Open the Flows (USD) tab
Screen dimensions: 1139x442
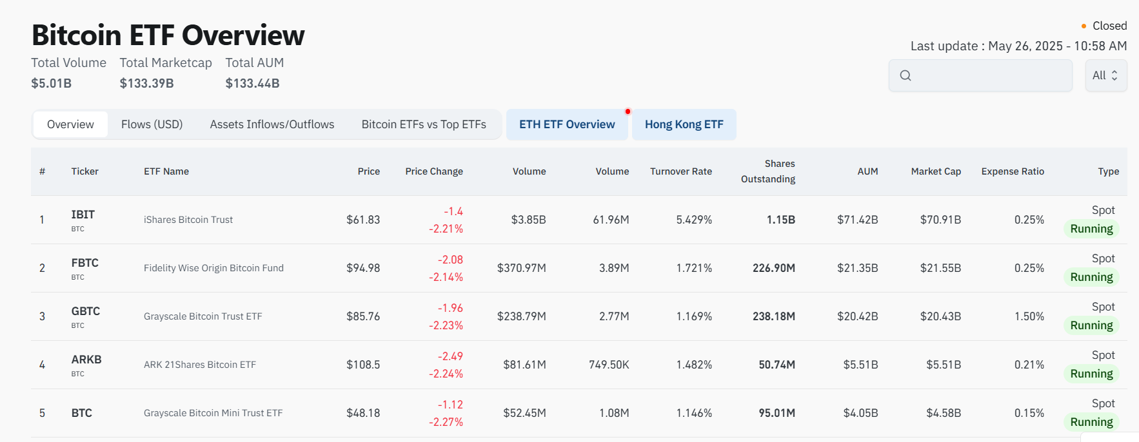[x=152, y=124]
